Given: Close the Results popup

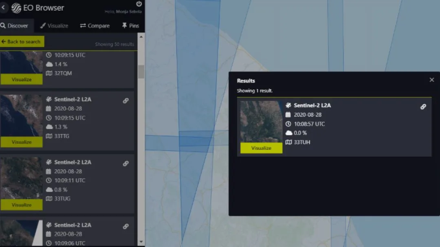Looking at the screenshot, I should (x=432, y=80).
